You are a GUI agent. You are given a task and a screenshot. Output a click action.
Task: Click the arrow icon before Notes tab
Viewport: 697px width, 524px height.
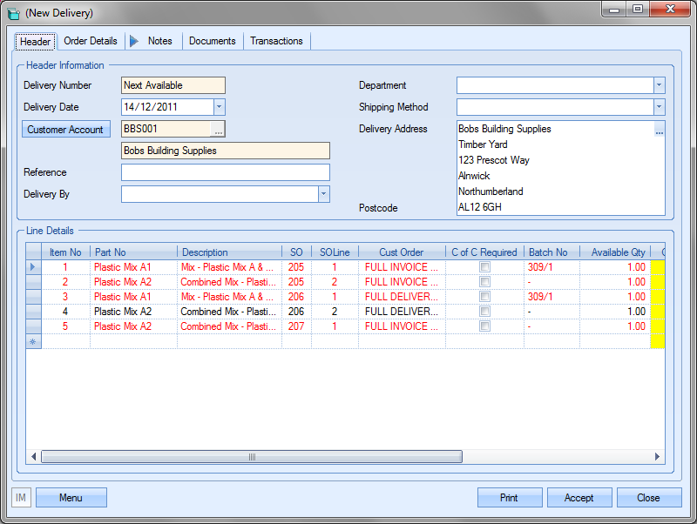(x=133, y=41)
